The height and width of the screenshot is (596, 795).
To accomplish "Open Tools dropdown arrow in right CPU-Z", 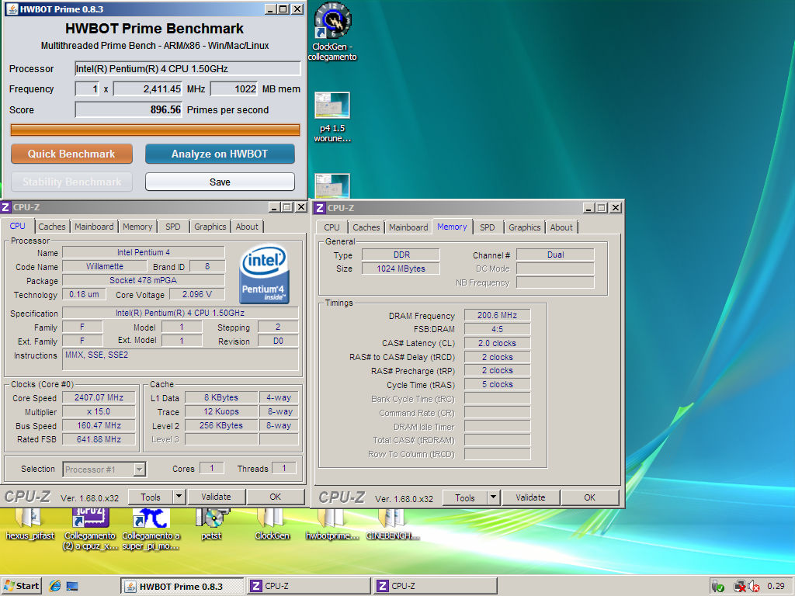I will click(x=493, y=497).
